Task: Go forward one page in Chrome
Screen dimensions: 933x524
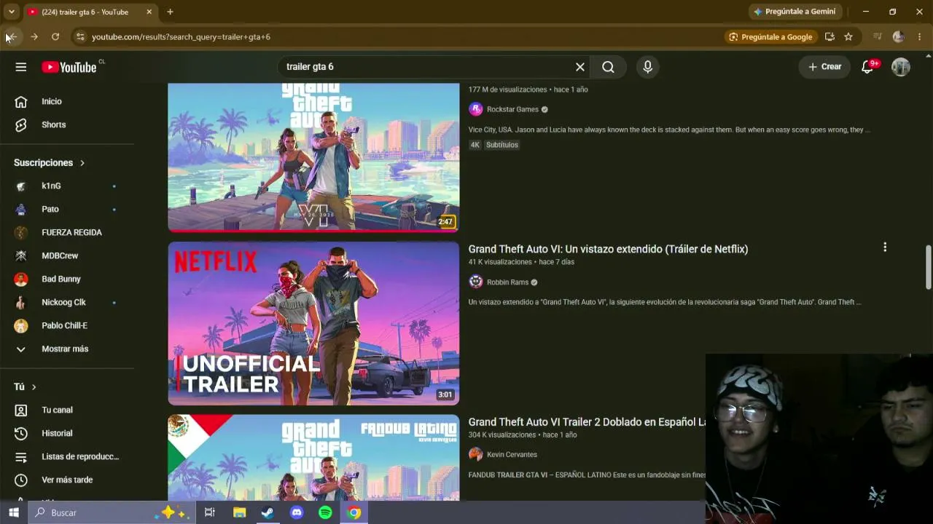Action: [34, 37]
